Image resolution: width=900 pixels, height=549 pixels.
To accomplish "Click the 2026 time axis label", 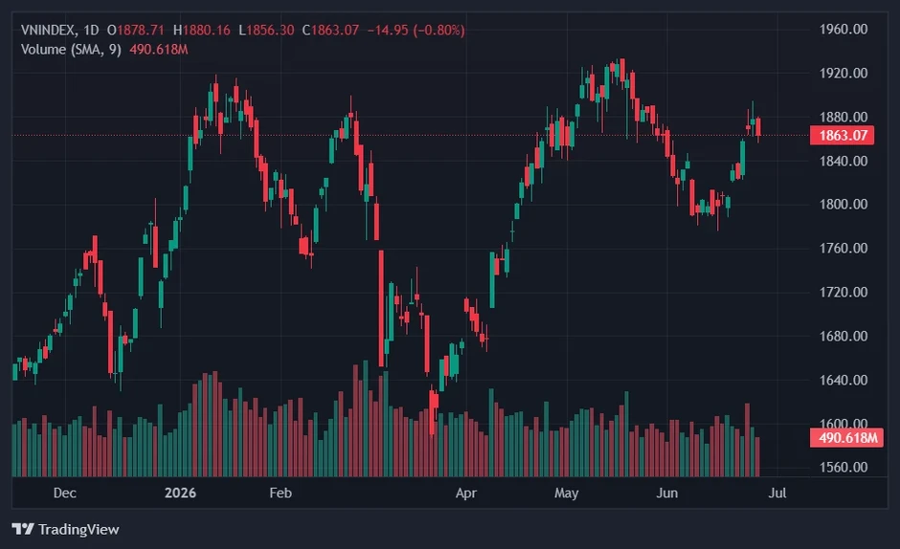I will tap(180, 493).
